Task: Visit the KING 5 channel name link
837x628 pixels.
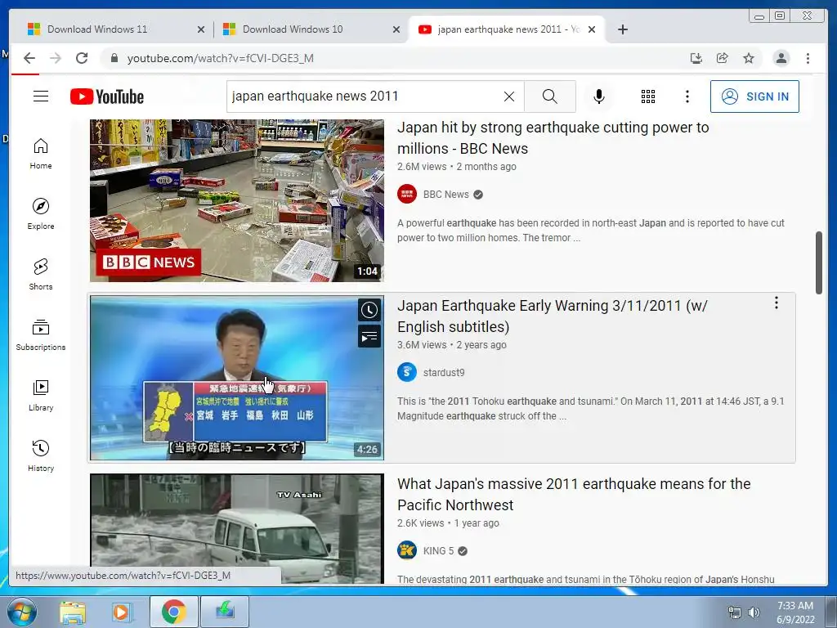Action: click(x=438, y=550)
